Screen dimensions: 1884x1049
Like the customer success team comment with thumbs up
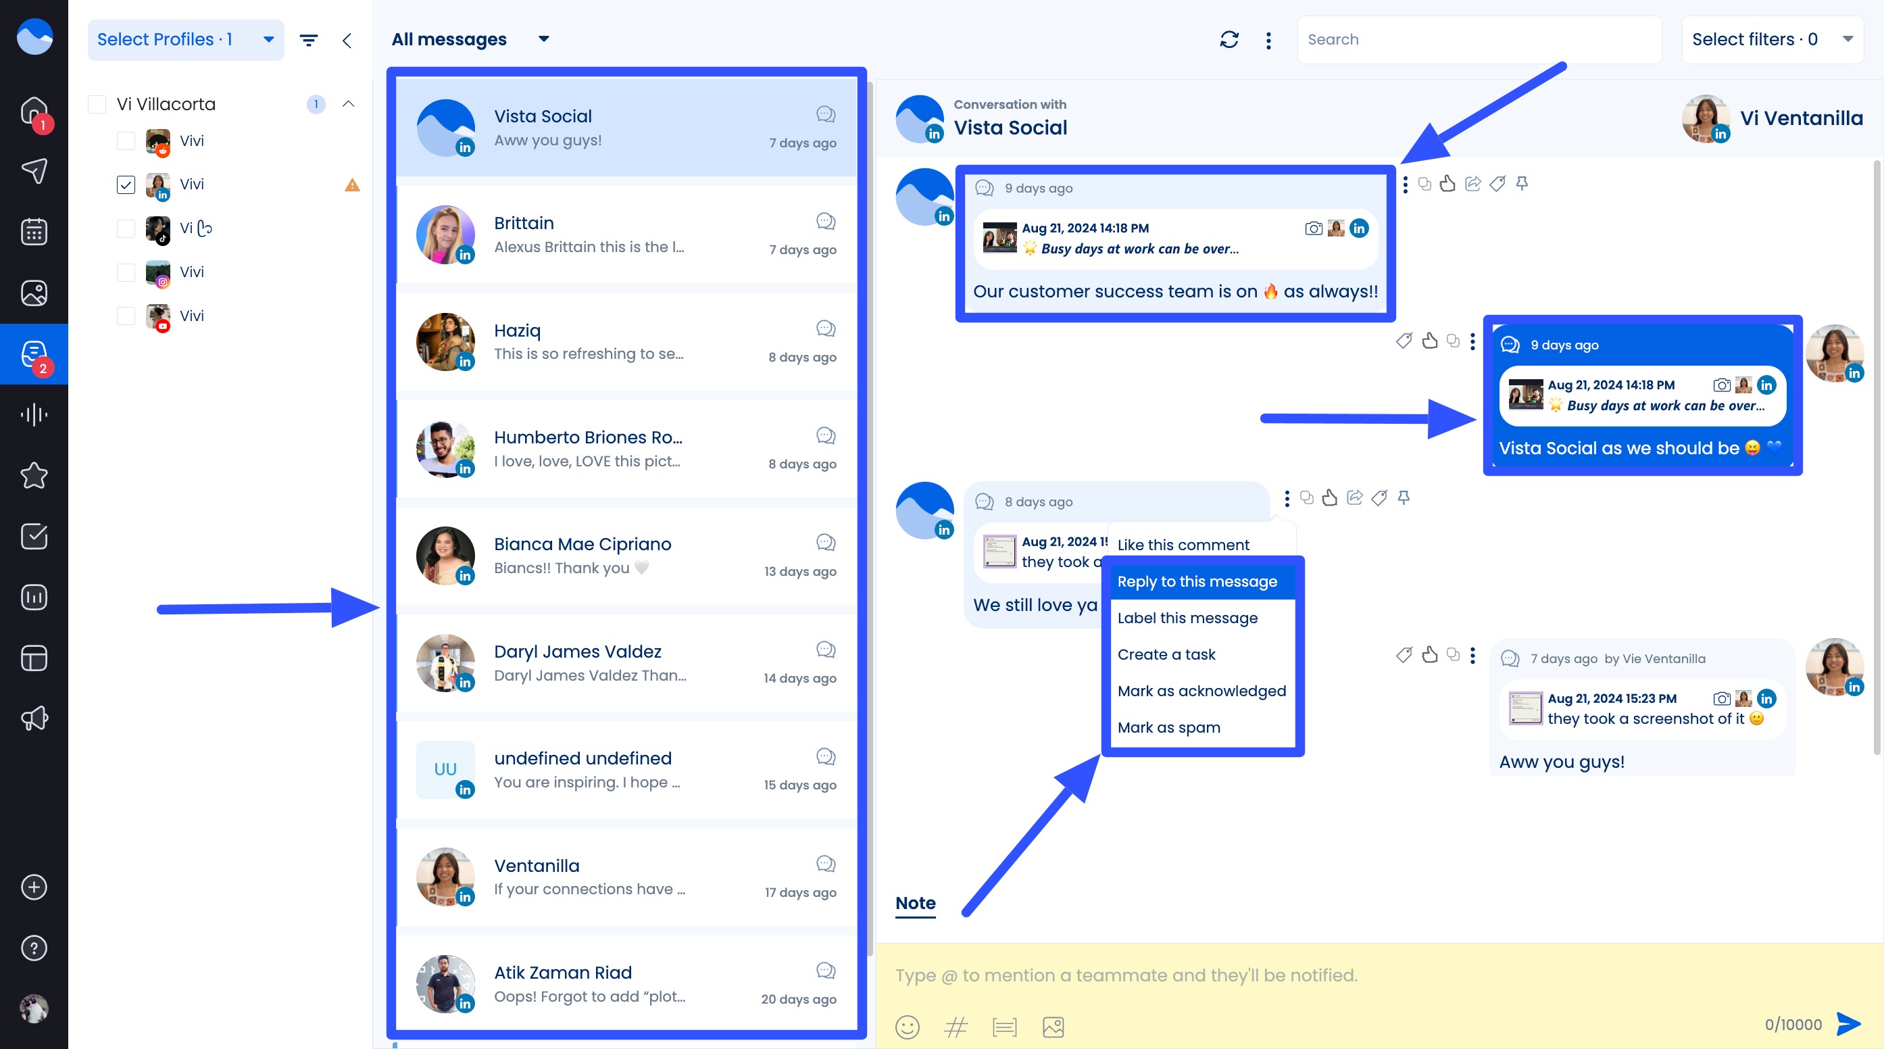pyautogui.click(x=1447, y=184)
